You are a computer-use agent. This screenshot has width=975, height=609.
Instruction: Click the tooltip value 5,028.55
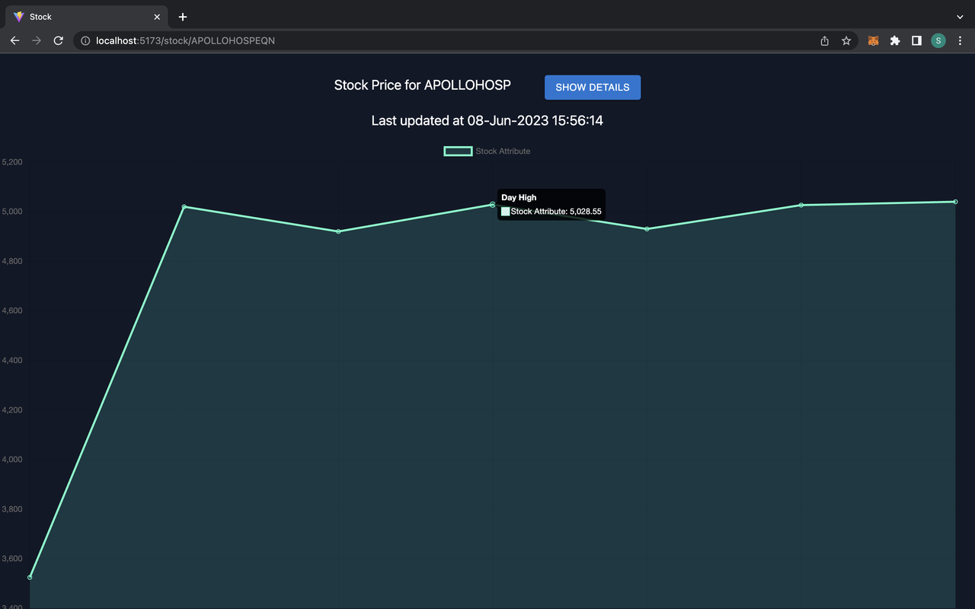[586, 212]
